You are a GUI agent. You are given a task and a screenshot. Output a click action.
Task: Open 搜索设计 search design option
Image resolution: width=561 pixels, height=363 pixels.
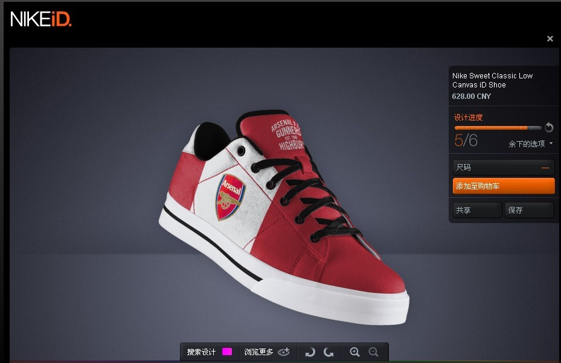(x=201, y=352)
